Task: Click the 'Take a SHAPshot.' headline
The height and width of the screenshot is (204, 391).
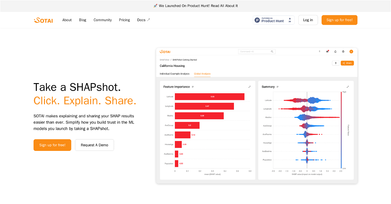Action: (77, 87)
